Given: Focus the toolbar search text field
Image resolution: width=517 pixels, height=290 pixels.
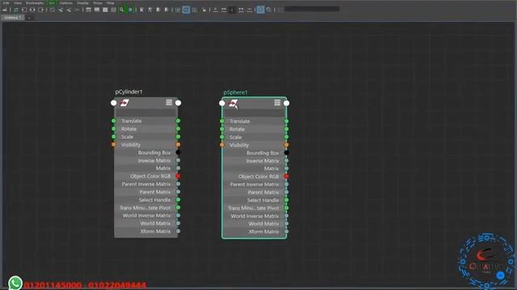Looking at the screenshot, I should (x=312, y=9).
